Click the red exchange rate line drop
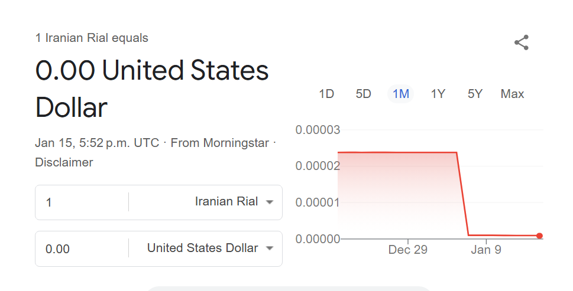The width and height of the screenshot is (573, 291). click(x=463, y=195)
